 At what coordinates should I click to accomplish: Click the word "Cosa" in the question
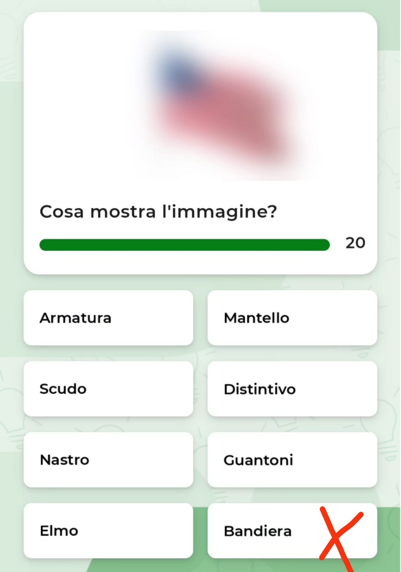61,212
